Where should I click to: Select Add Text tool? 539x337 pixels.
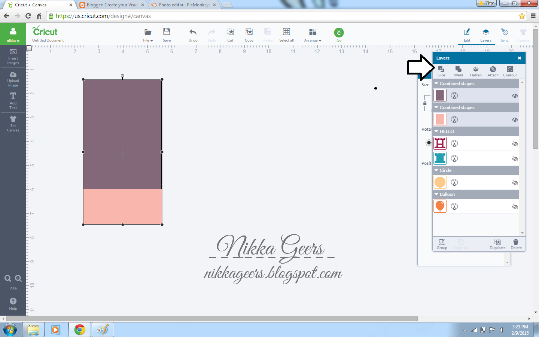pos(13,101)
